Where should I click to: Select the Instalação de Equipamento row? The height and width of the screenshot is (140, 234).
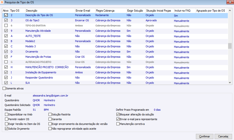tap(115, 72)
